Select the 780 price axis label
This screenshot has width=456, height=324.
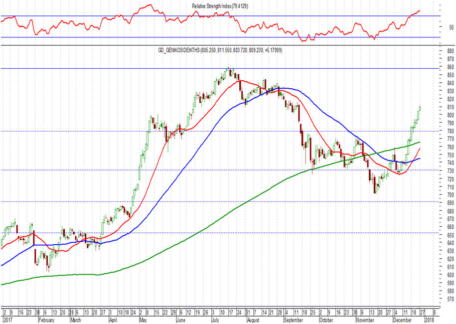pos(450,131)
